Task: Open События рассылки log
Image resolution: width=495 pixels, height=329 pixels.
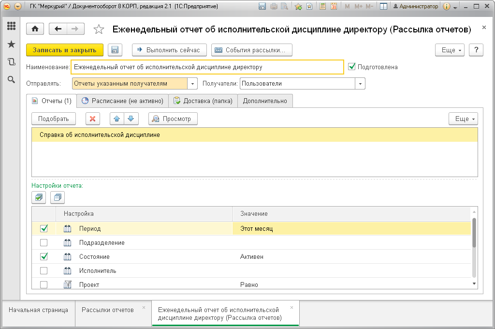Action: click(x=251, y=50)
